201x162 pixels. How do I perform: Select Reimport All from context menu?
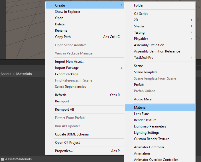[64, 110]
